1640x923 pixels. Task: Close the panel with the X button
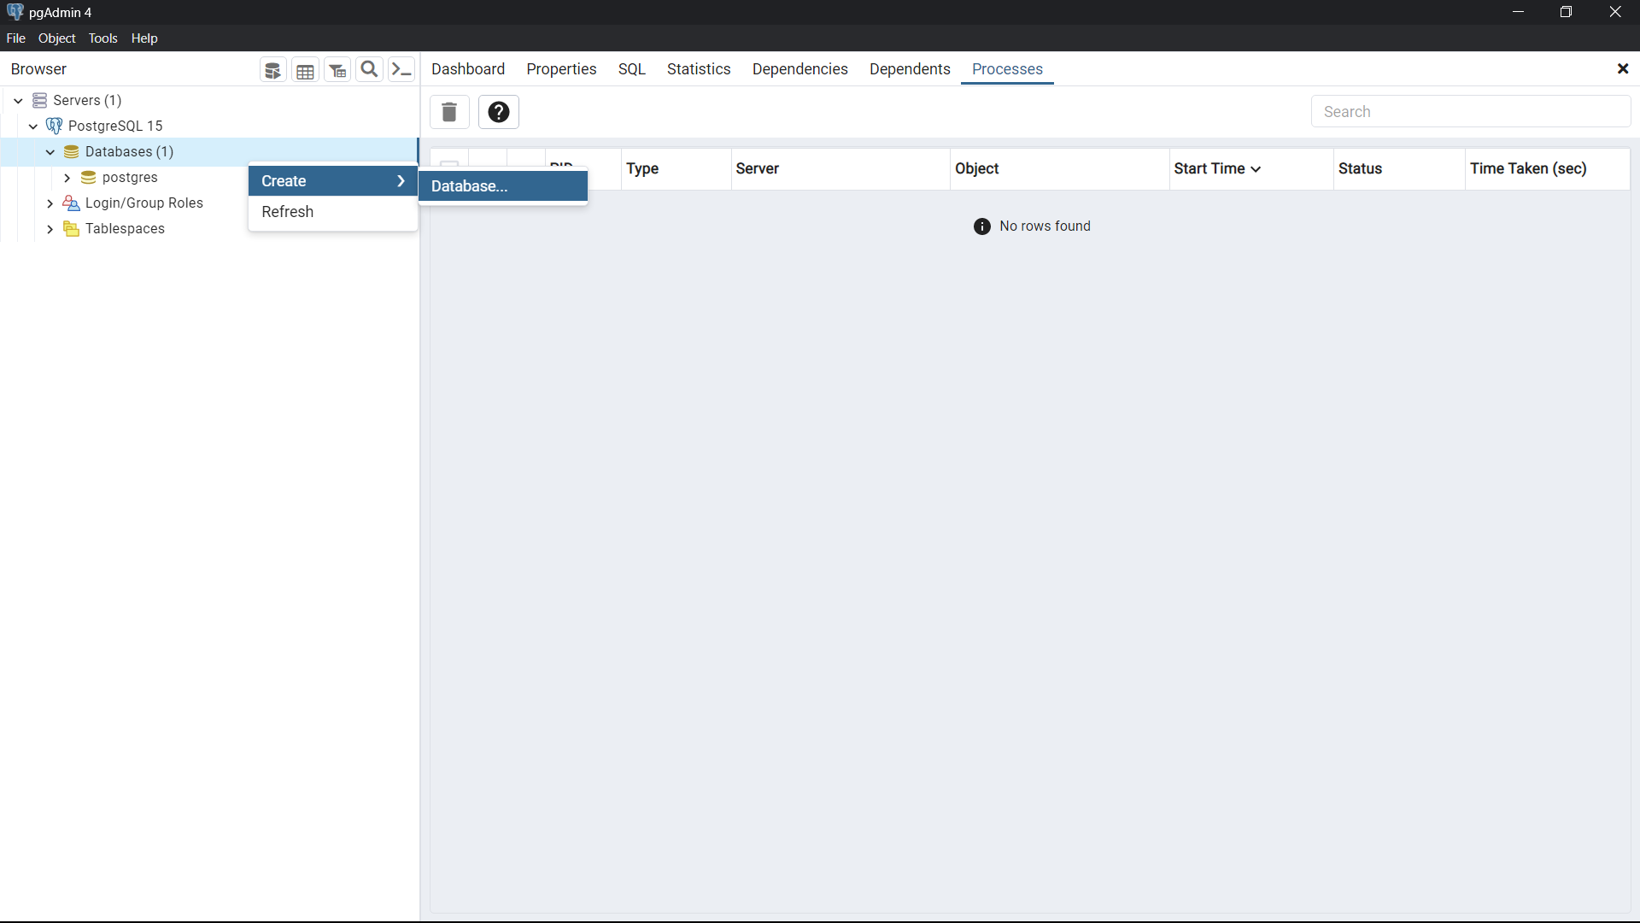1623,68
